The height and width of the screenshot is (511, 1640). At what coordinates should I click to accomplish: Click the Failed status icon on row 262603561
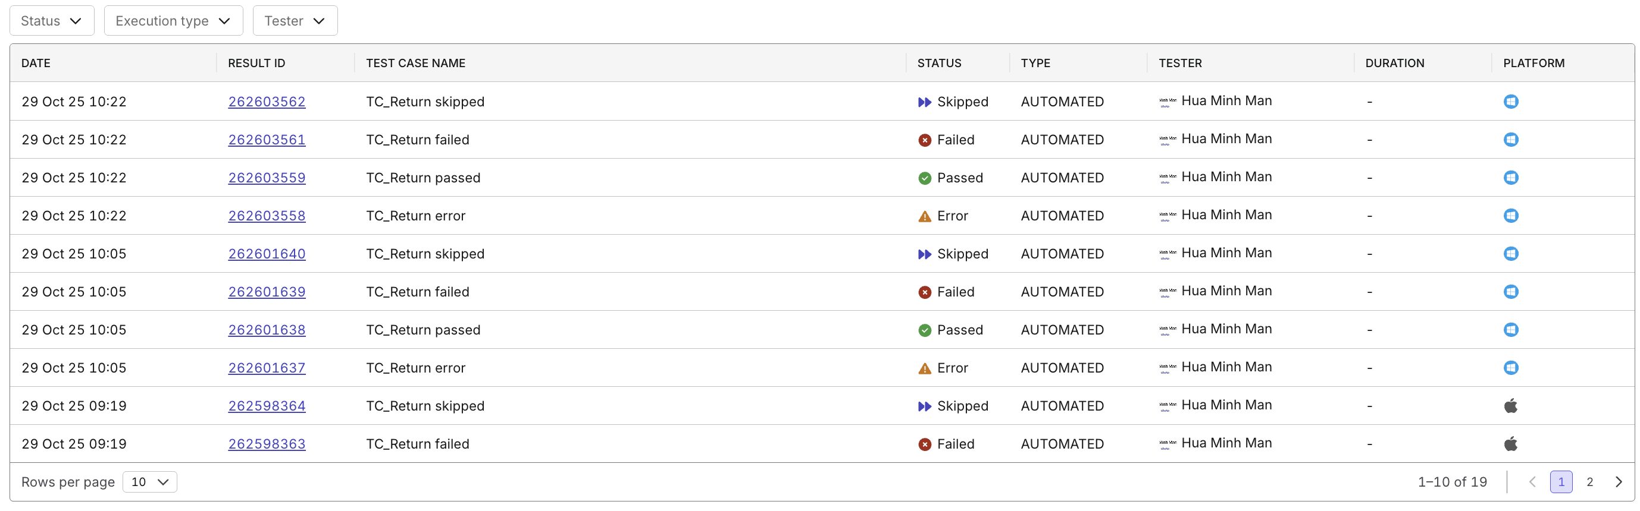pos(924,140)
